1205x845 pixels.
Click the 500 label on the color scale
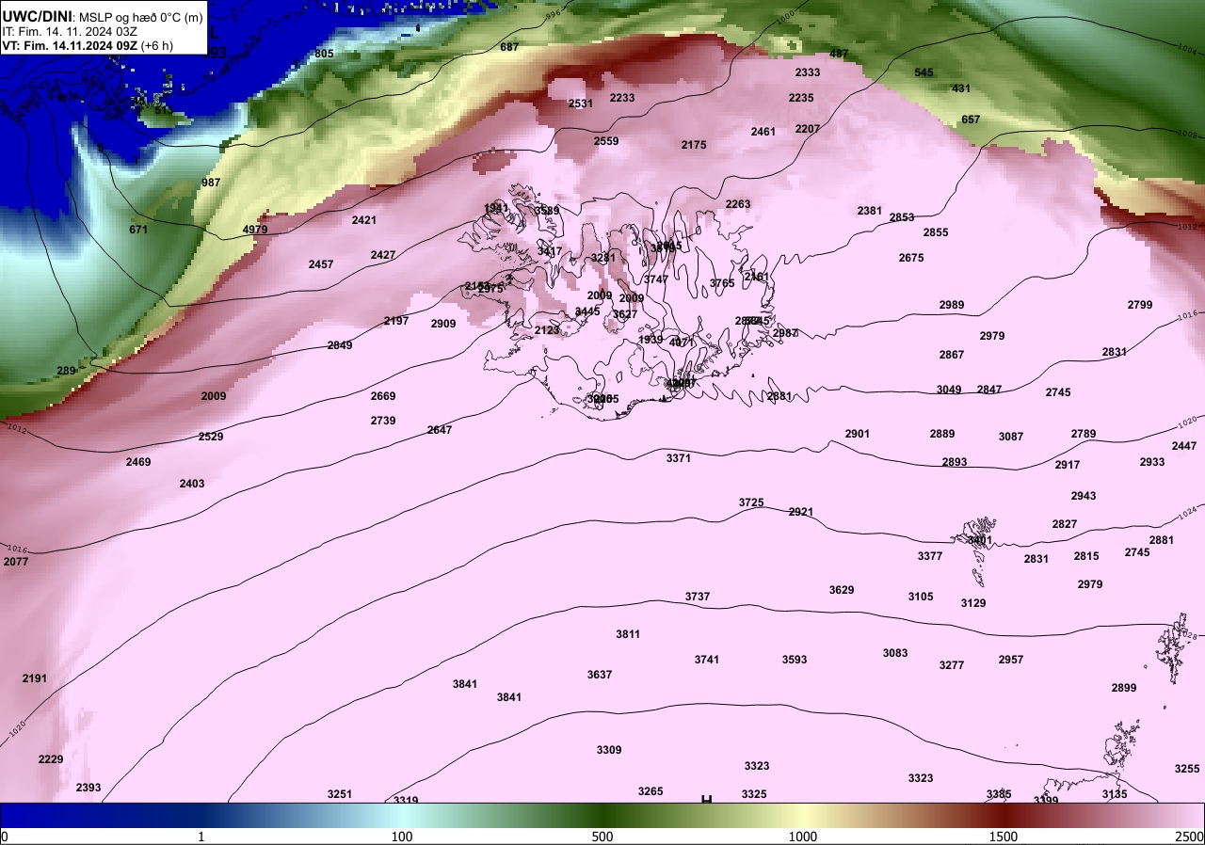pos(602,837)
